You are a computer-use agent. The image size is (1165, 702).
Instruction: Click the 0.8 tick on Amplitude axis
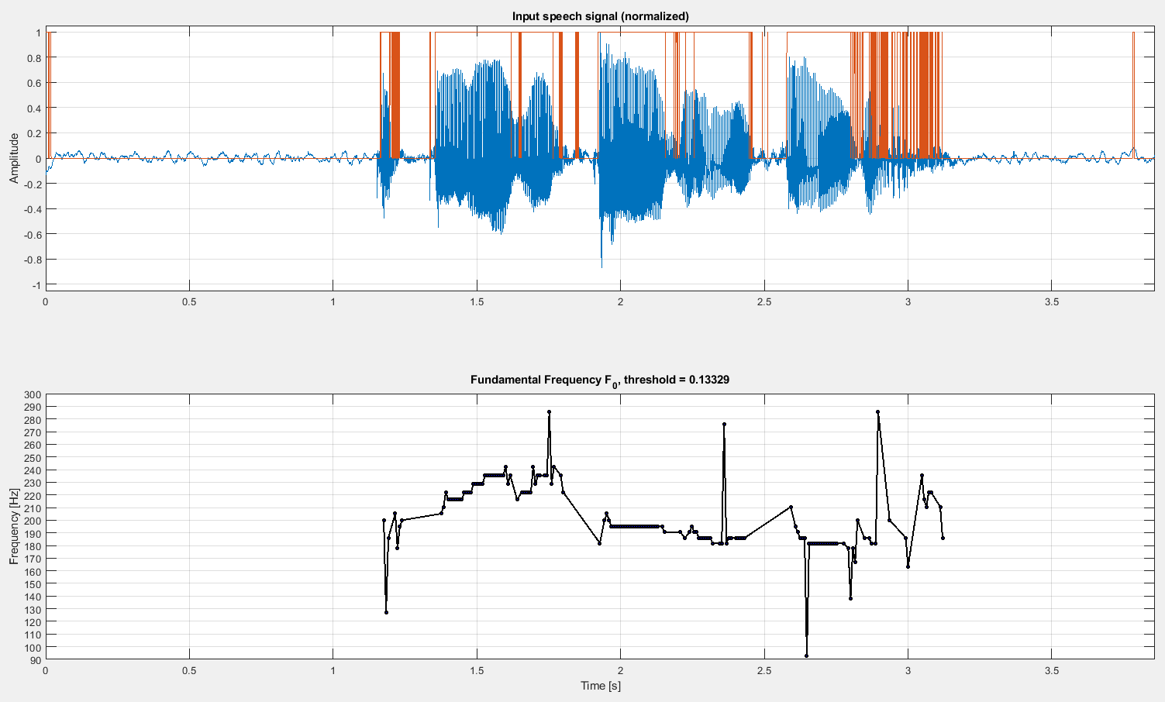point(34,58)
